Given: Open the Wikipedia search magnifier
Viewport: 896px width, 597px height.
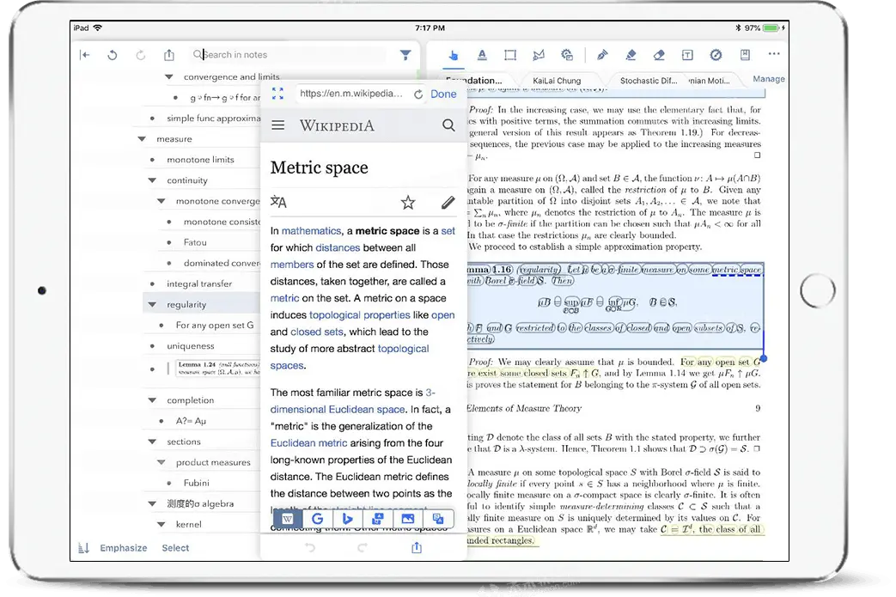Looking at the screenshot, I should click(448, 125).
